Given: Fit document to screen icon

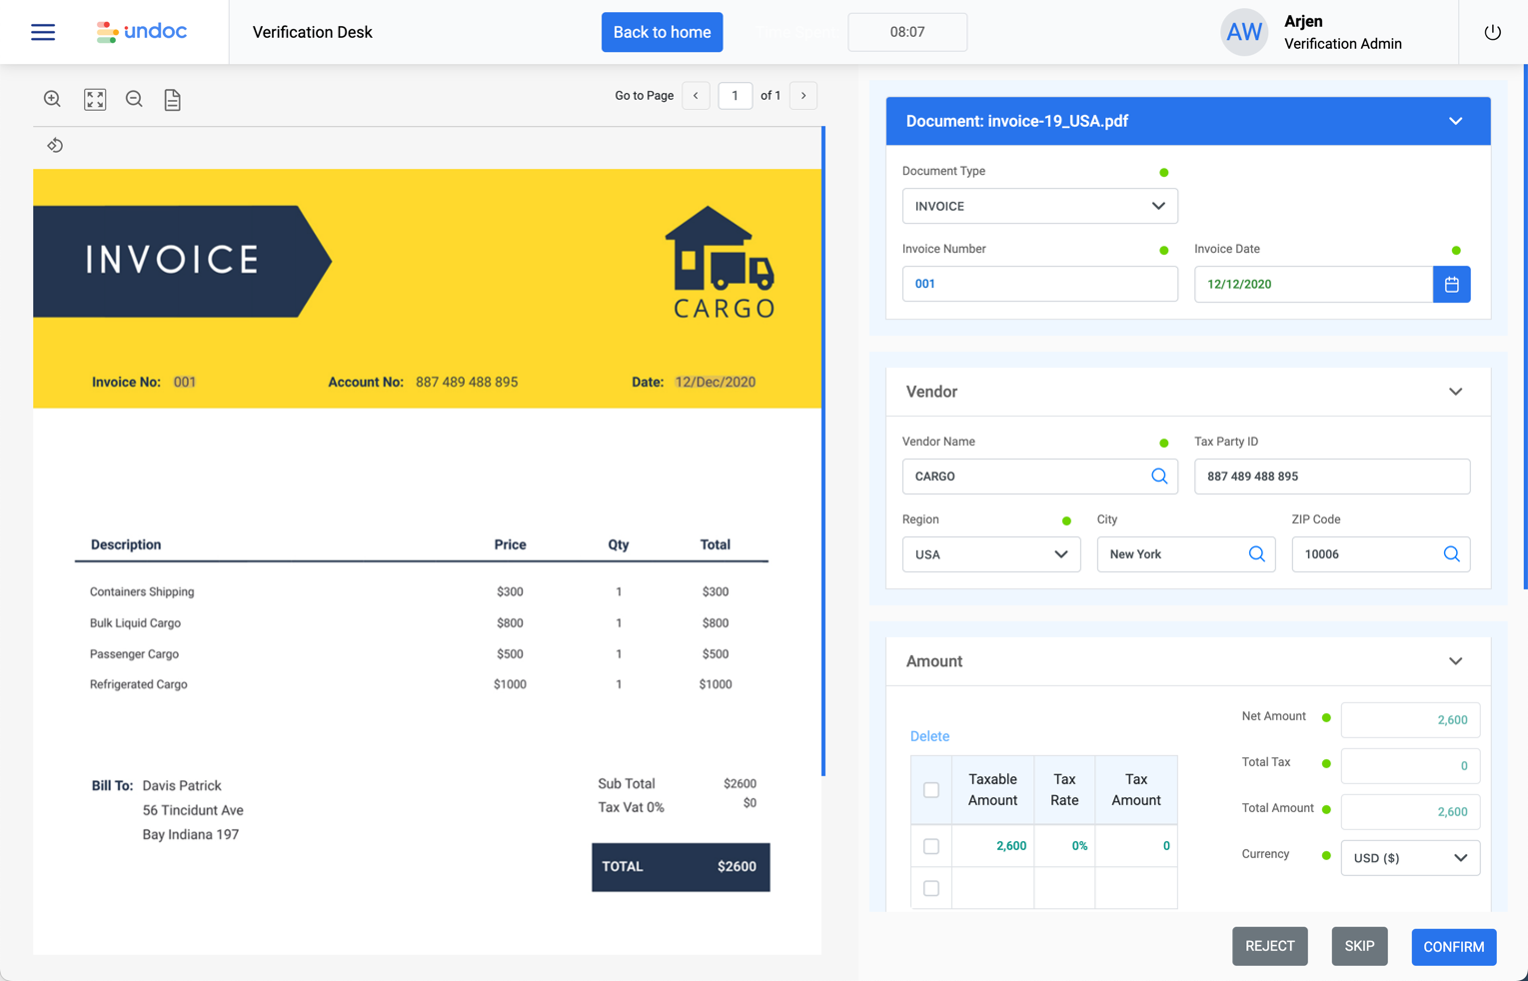Looking at the screenshot, I should coord(95,99).
